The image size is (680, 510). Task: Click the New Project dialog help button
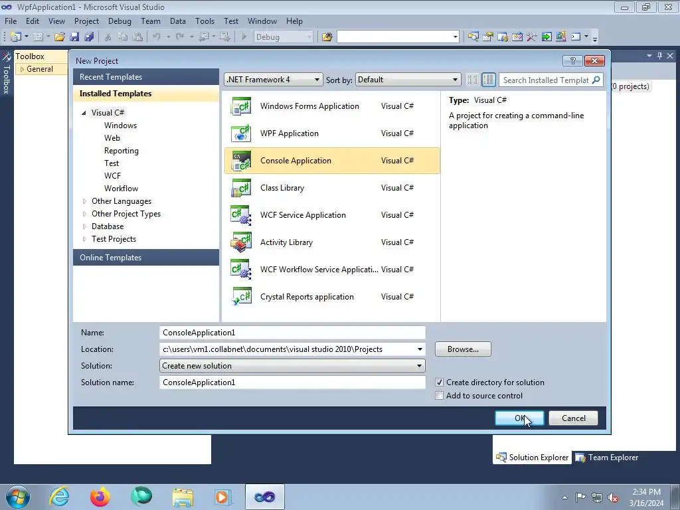(572, 60)
